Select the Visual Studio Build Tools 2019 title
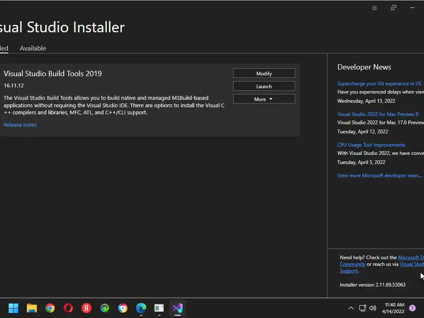 53,74
